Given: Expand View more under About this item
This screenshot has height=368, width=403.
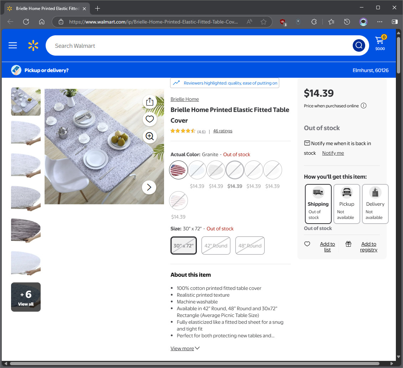Looking at the screenshot, I should click(x=185, y=348).
